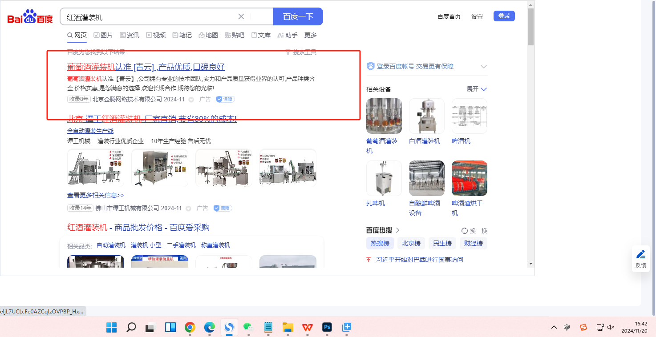Open File Explorer from the taskbar

288,328
